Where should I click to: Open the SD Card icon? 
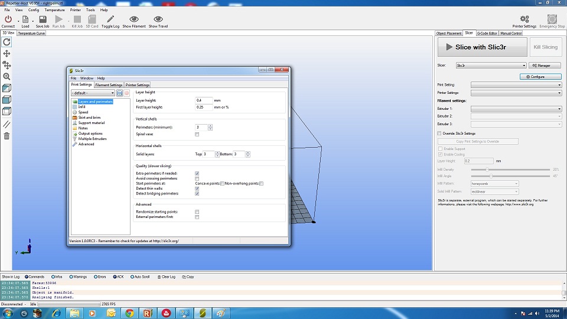92,19
